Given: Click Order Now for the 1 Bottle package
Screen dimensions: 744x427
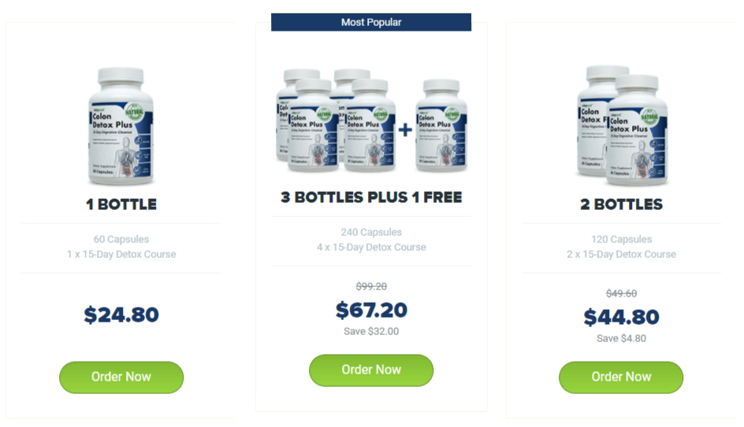Looking at the screenshot, I should click(121, 377).
